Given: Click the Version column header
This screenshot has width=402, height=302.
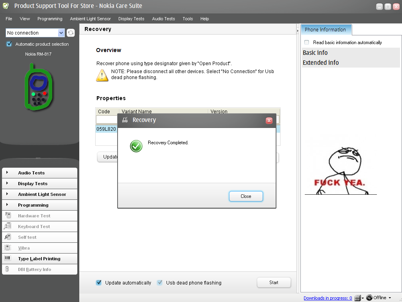Looking at the screenshot, I should pos(244,111).
